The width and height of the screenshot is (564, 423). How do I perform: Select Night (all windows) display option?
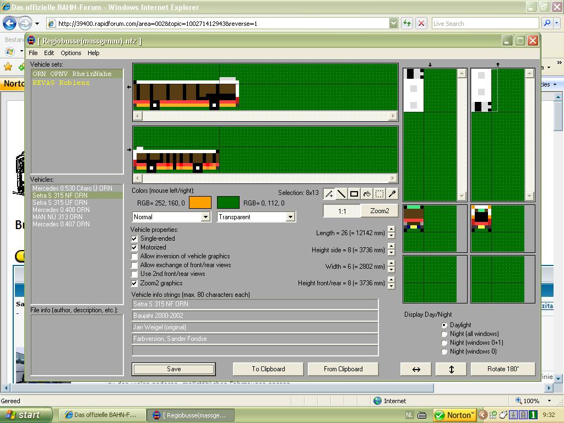tap(444, 334)
